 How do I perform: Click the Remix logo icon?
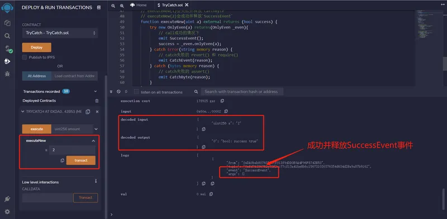7,8
